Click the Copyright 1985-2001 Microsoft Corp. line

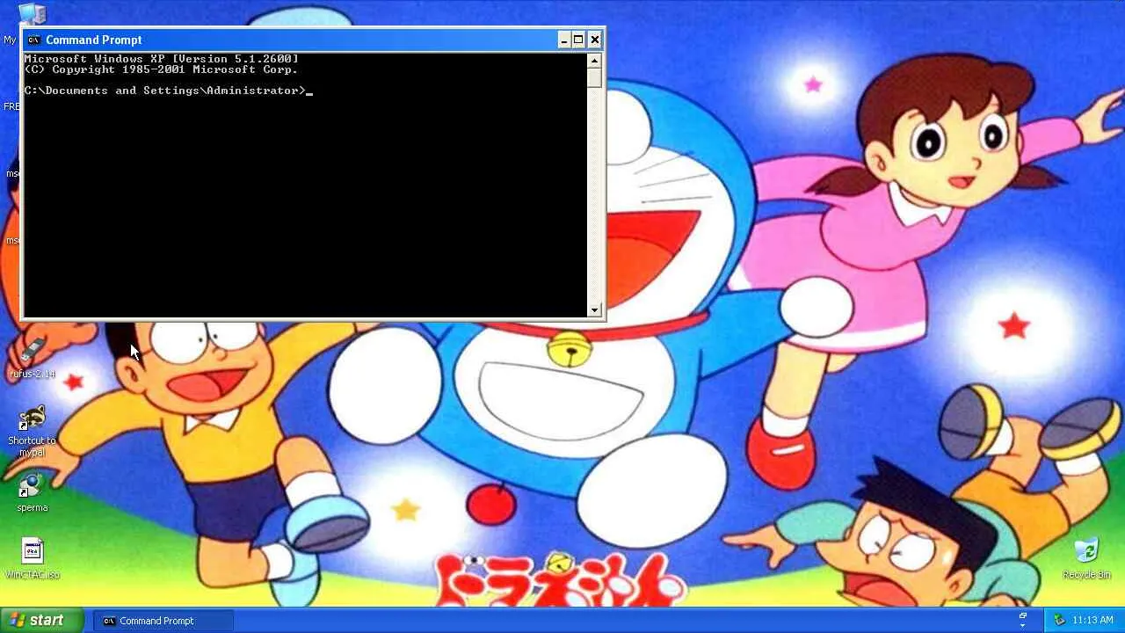162,69
